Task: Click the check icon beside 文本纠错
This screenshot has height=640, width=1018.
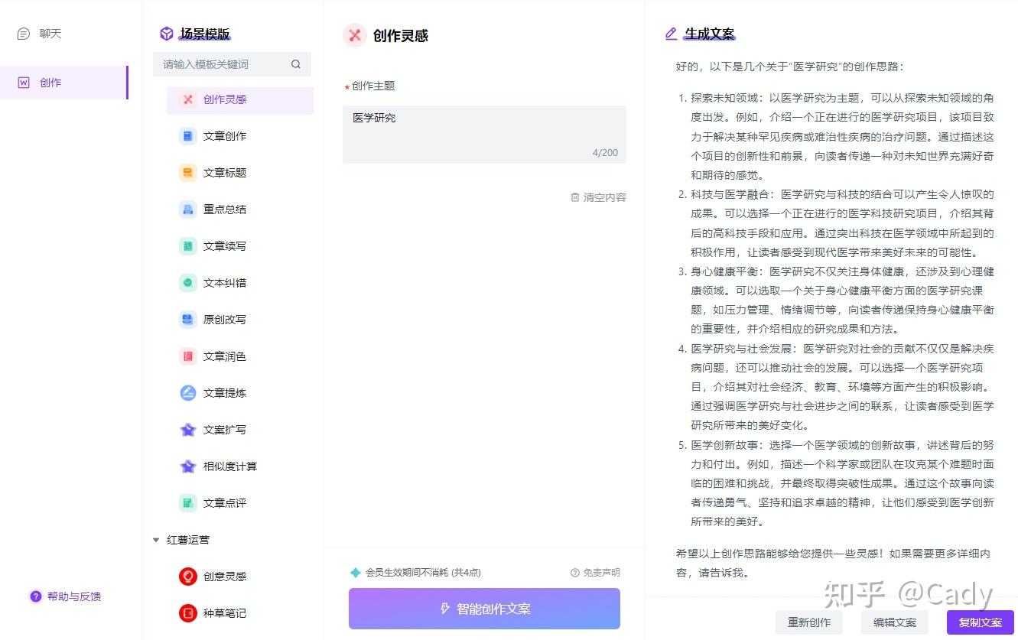Action: click(x=188, y=283)
